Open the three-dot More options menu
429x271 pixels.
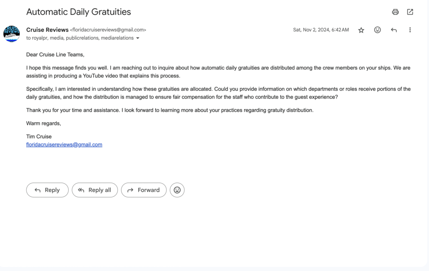tap(410, 30)
